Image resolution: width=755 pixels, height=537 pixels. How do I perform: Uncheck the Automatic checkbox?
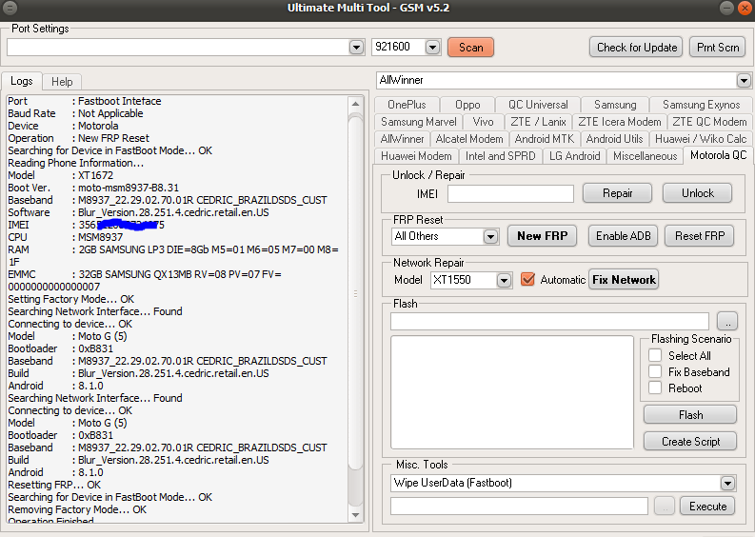[x=527, y=279]
